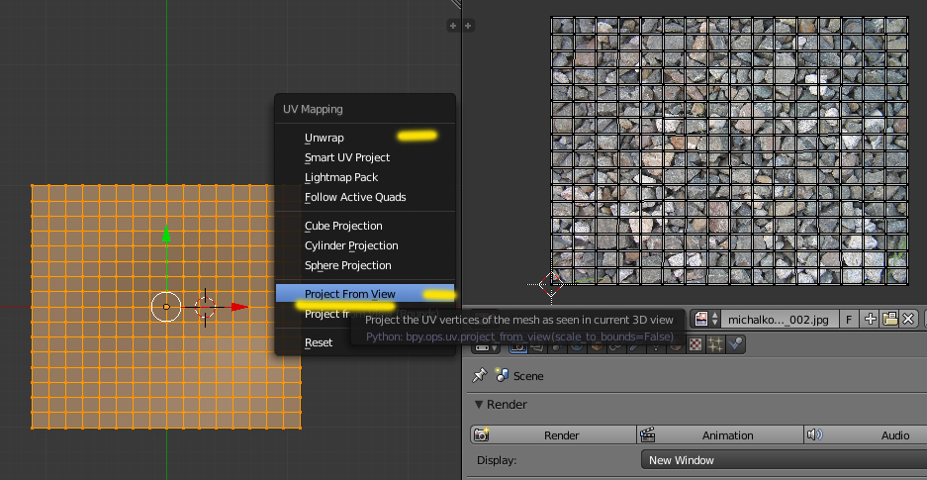Choose Unwrap from UV Mapping menu

[324, 138]
